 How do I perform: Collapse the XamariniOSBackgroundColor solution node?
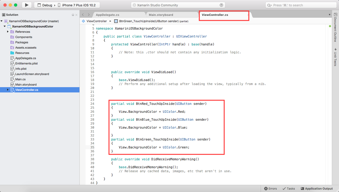[x=2, y=21]
